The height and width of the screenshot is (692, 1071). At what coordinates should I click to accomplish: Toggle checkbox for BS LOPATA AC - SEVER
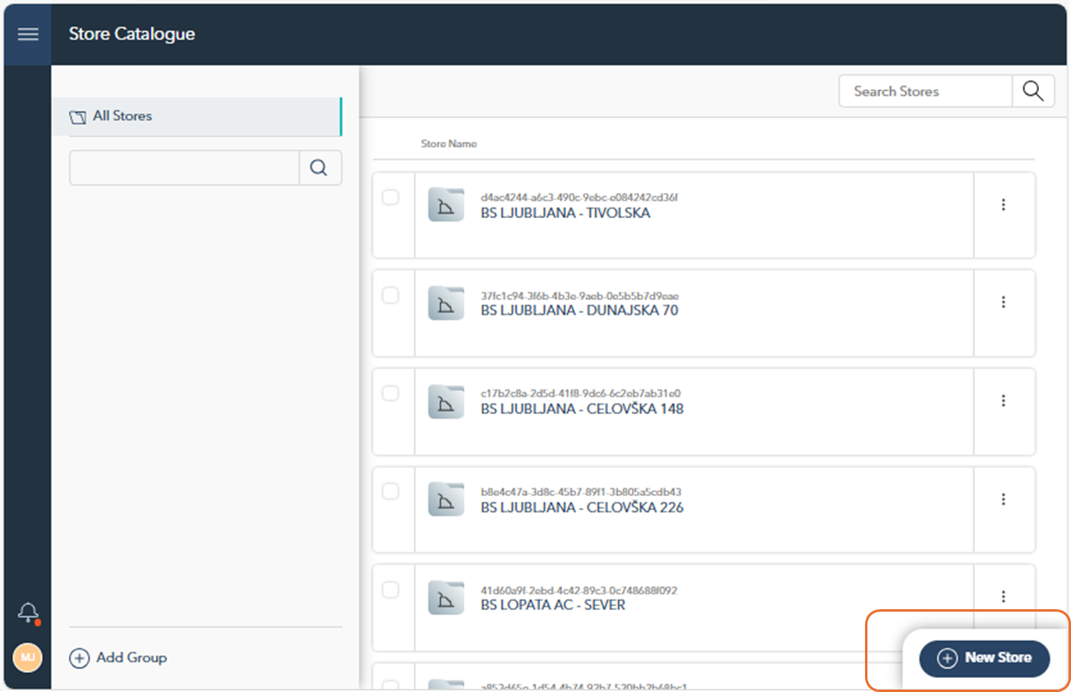[391, 590]
